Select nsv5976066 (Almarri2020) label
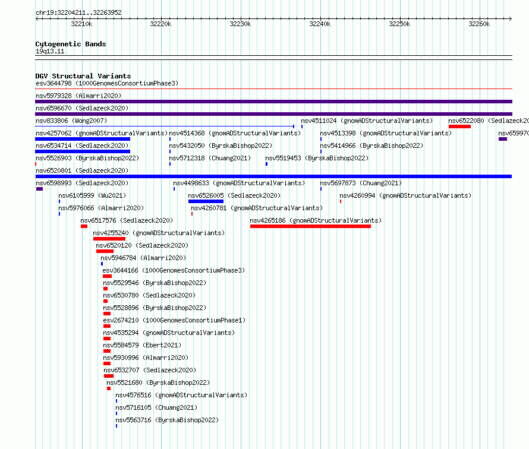Image resolution: width=529 pixels, height=449 pixels. (101, 208)
